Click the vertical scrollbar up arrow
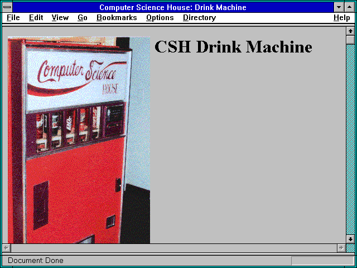The width and height of the screenshot is (357, 268). pyautogui.click(x=350, y=31)
